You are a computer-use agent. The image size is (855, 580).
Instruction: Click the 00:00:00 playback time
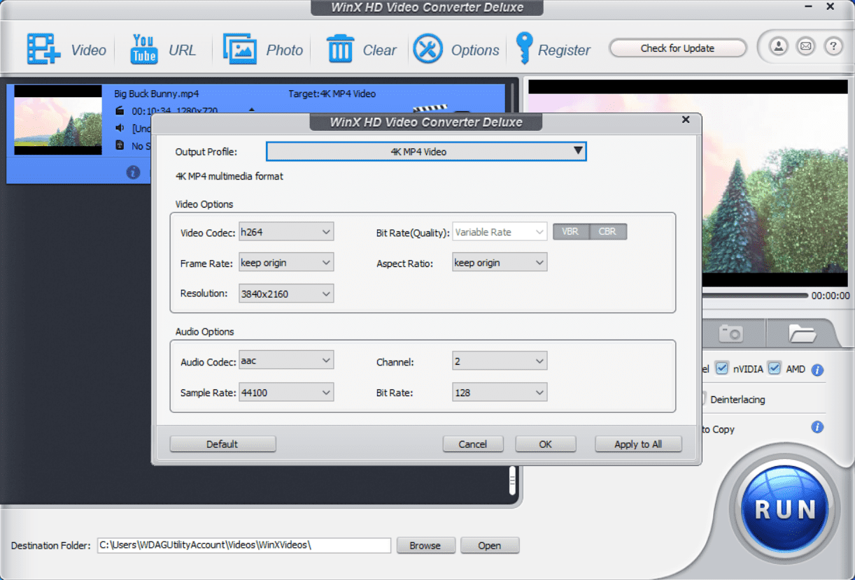click(831, 296)
